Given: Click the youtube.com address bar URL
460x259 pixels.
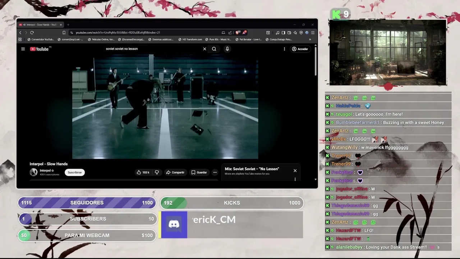Looking at the screenshot, I should [118, 32].
